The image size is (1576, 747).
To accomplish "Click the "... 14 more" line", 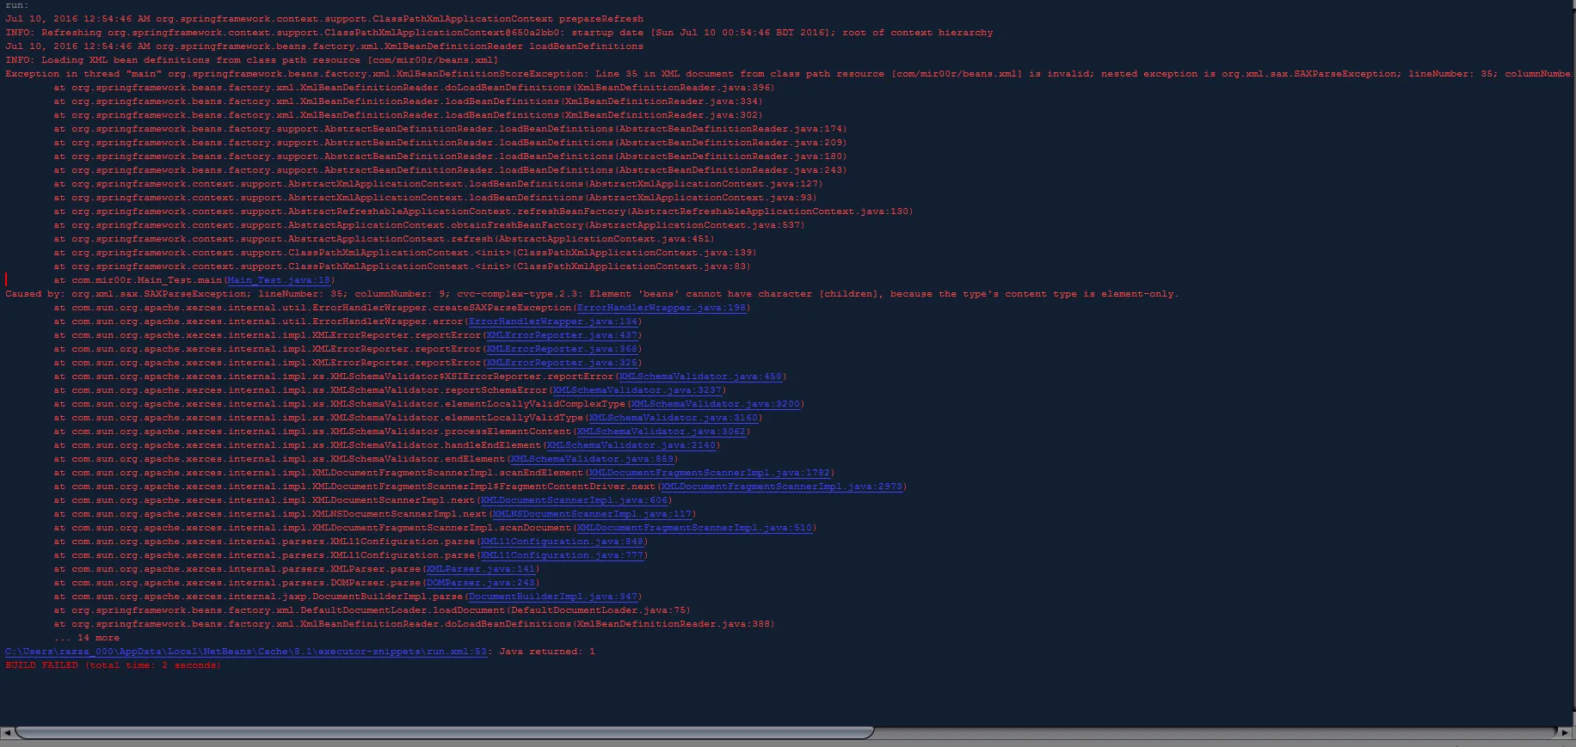I will [x=87, y=638].
